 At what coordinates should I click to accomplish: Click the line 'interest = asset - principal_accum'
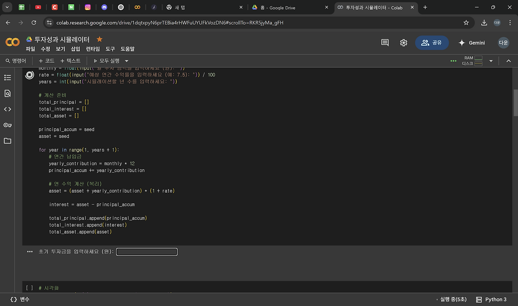pos(92,205)
